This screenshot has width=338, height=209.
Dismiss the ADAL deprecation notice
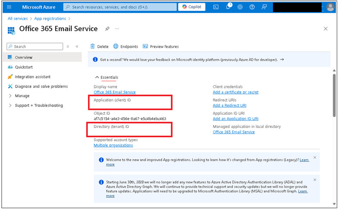(x=315, y=180)
